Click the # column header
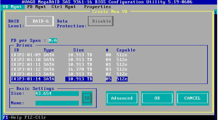218x120 pixels. tap(107, 50)
